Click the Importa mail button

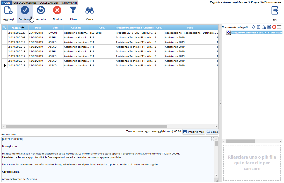pyautogui.click(x=194, y=132)
